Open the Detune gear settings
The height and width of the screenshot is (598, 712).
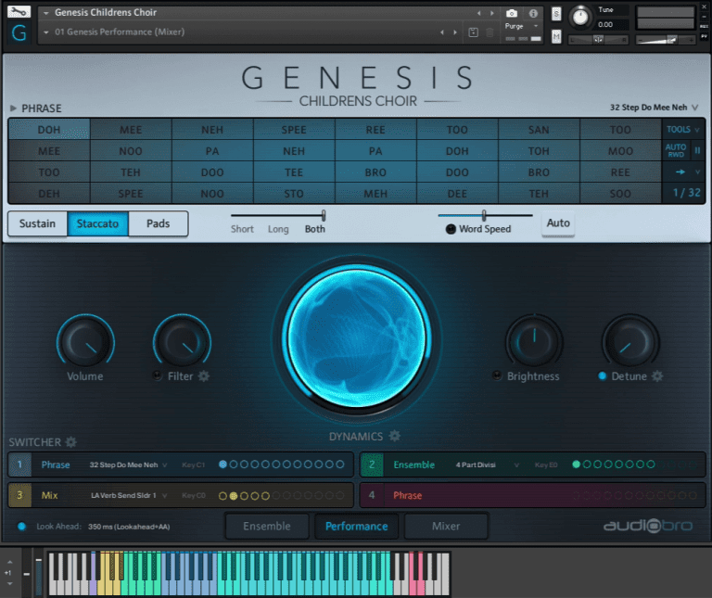coord(657,376)
